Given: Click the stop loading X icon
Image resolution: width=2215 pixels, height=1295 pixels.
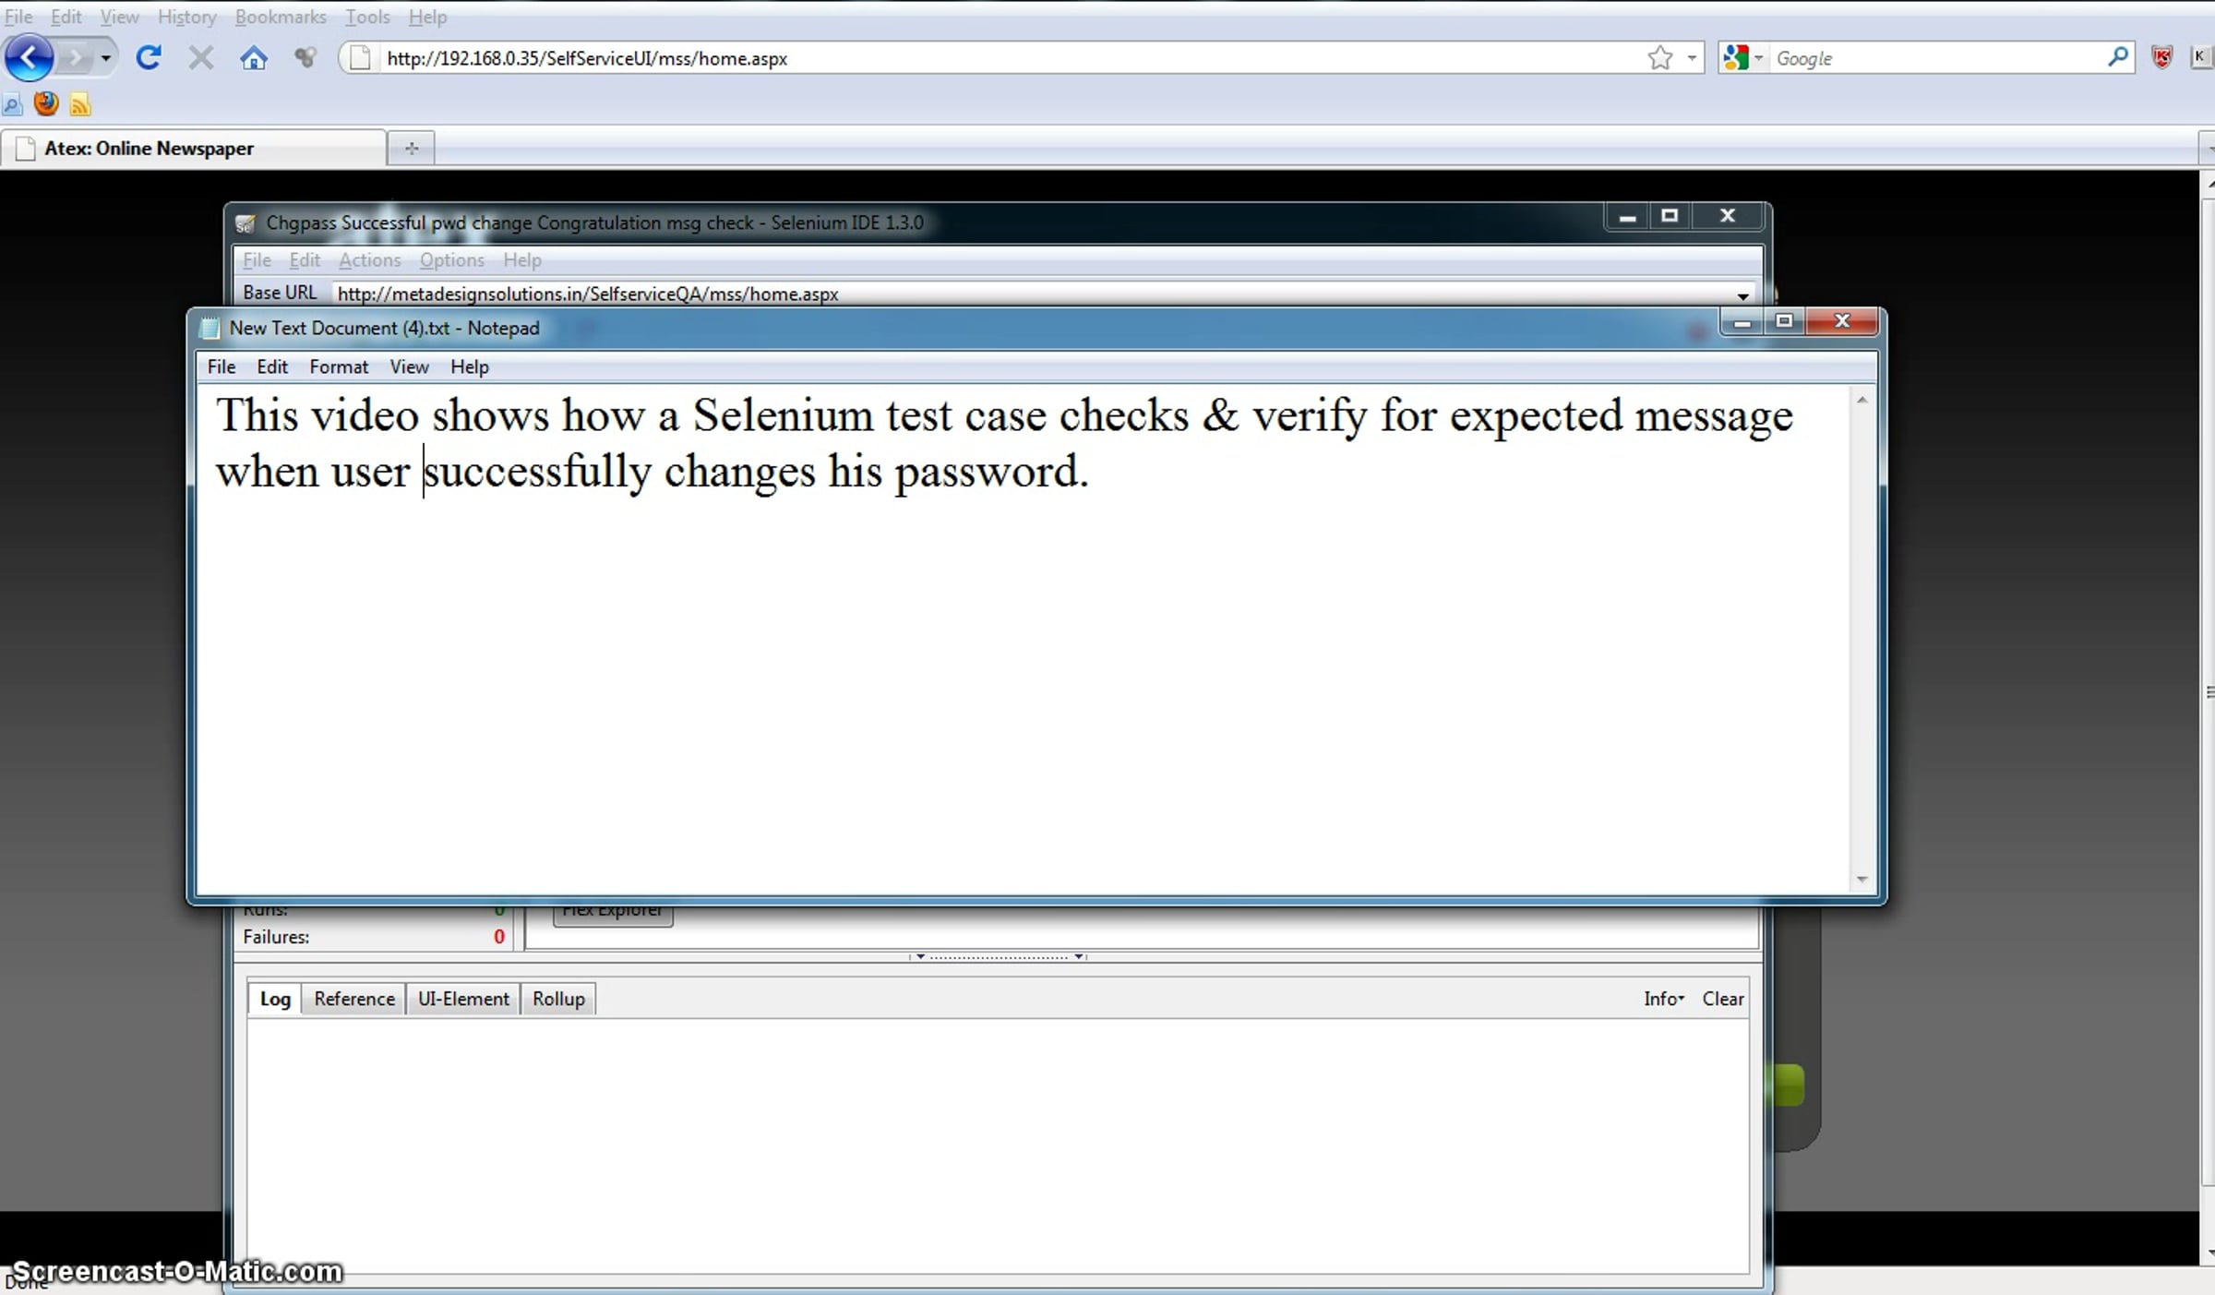Looking at the screenshot, I should (x=200, y=58).
